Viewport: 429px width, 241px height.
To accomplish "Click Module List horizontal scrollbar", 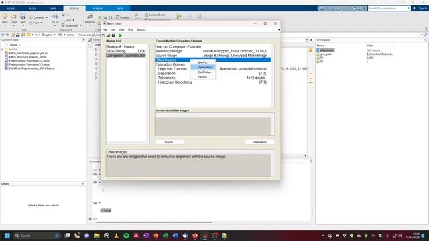I will [125, 143].
